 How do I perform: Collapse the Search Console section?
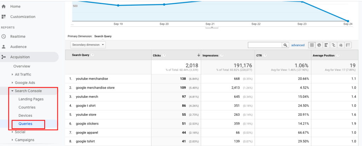[x=28, y=91]
